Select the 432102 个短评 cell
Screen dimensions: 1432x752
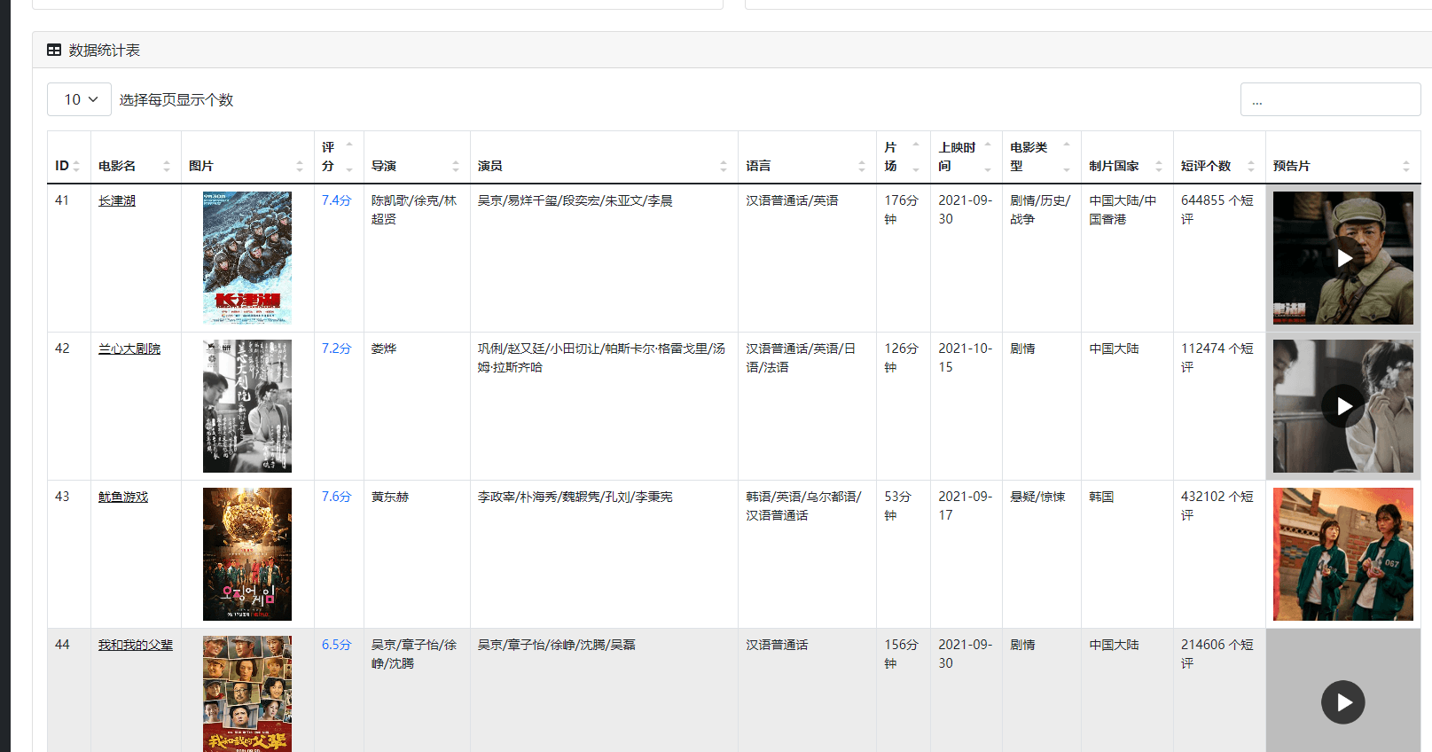pyautogui.click(x=1219, y=554)
